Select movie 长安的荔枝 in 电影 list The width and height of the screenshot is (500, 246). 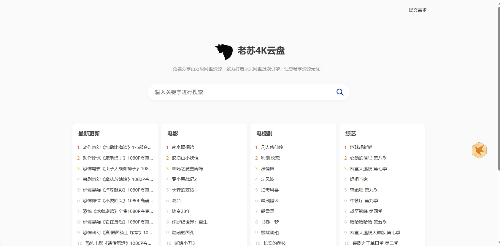pyautogui.click(x=183, y=190)
